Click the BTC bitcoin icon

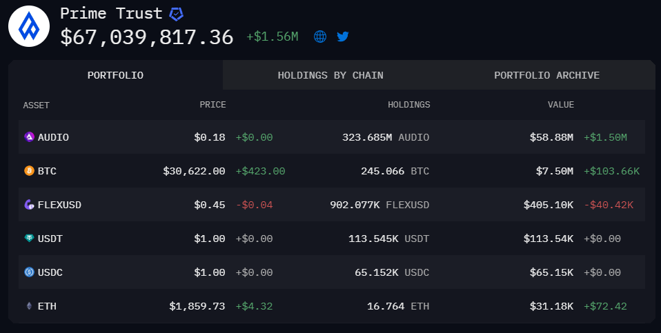[29, 170]
